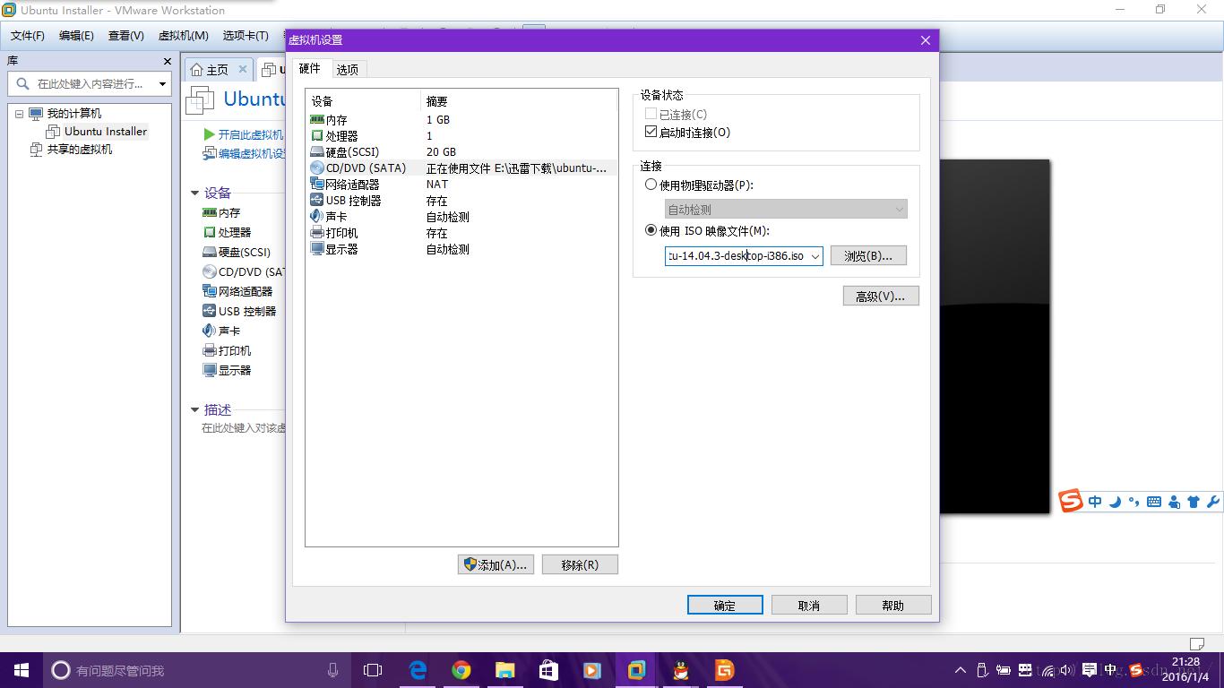
Task: Select the 网络适配器 row in settings dialog
Action: click(462, 185)
